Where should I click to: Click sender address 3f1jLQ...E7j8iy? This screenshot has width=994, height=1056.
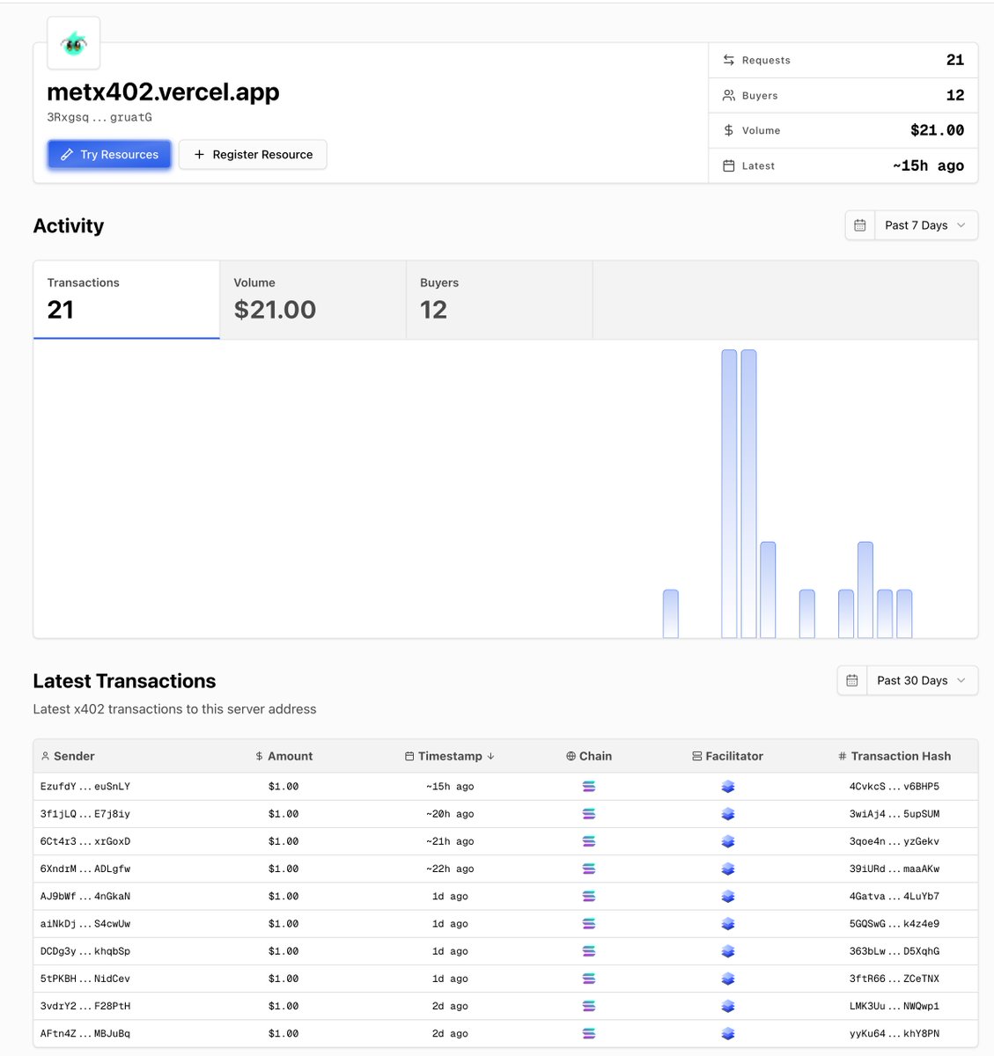85,814
